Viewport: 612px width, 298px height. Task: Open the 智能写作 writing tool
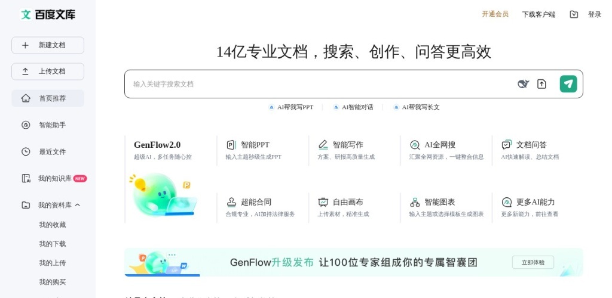(347, 145)
